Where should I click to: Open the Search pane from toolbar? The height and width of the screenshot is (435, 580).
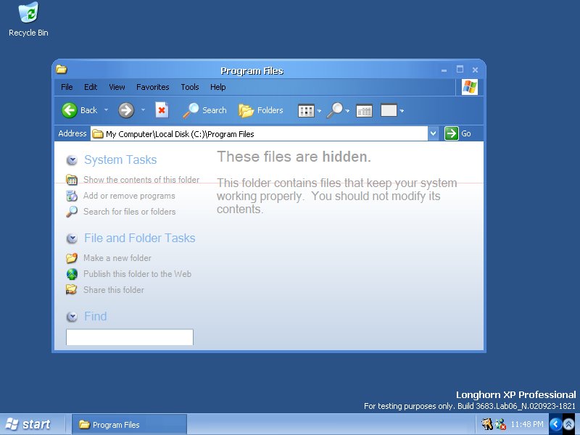pyautogui.click(x=204, y=110)
